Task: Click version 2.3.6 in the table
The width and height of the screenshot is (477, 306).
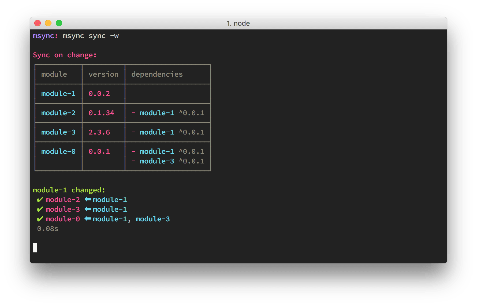Action: (x=99, y=132)
